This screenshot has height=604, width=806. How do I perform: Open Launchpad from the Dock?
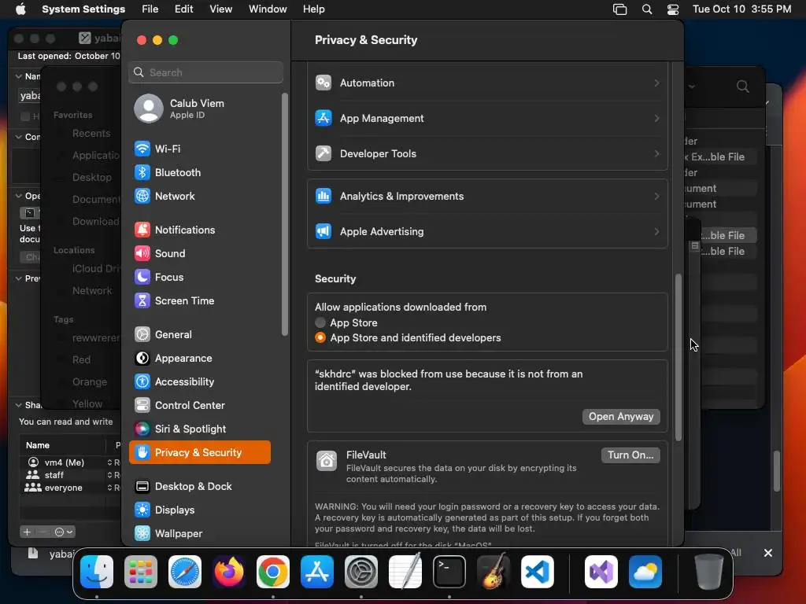[x=141, y=572]
